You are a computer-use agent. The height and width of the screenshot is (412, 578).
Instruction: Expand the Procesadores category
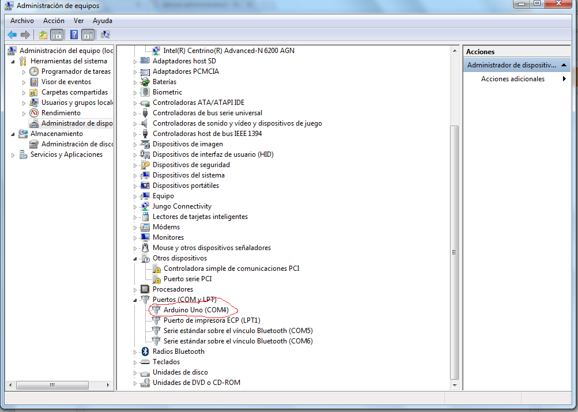[135, 290]
